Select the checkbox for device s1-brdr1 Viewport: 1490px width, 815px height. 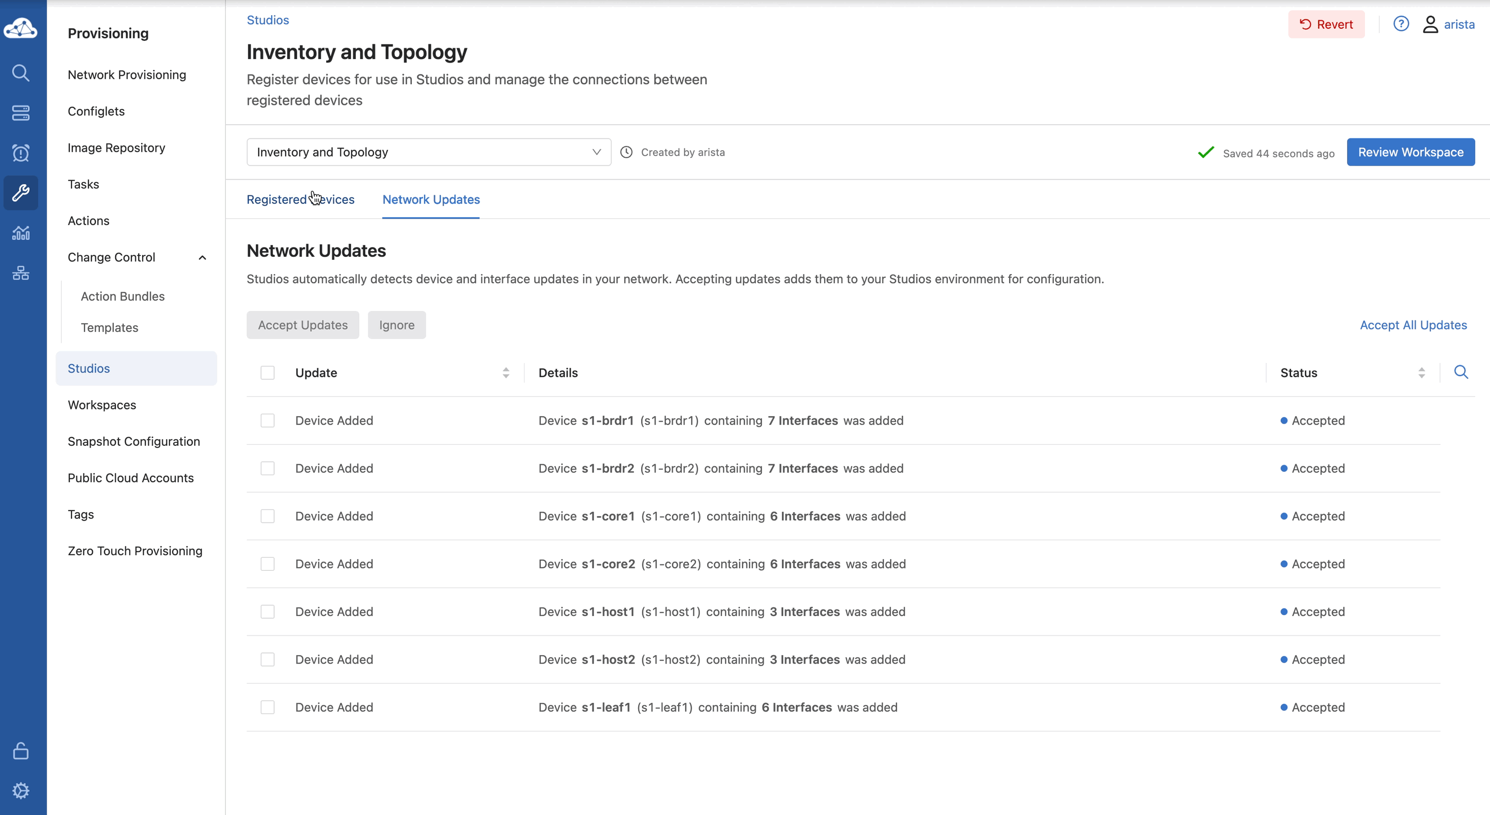click(x=267, y=421)
